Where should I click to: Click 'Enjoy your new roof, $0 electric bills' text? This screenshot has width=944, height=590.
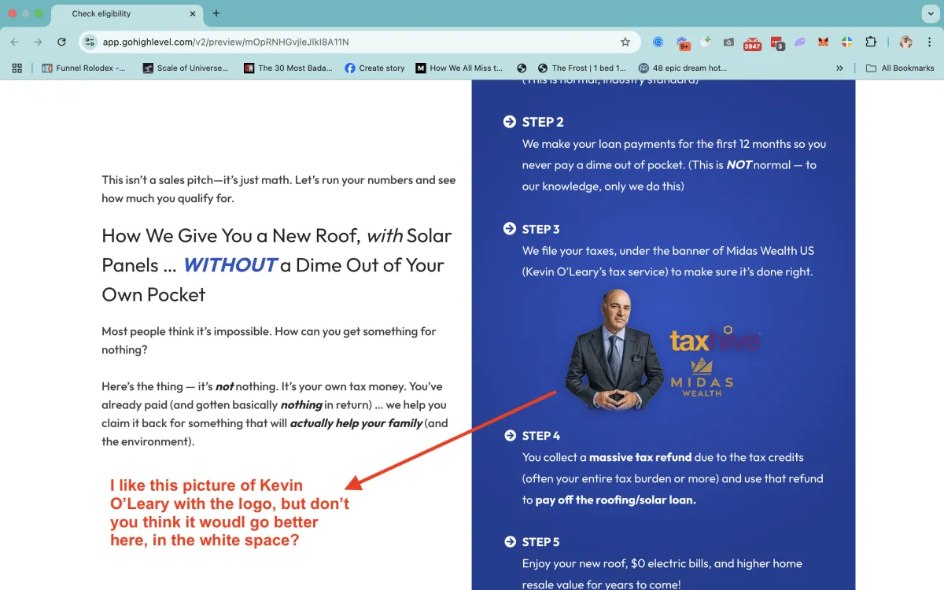[x=662, y=573]
